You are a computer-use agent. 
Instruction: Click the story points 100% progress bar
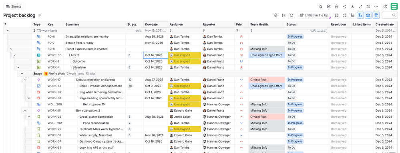pyautogui.click(x=135, y=30)
